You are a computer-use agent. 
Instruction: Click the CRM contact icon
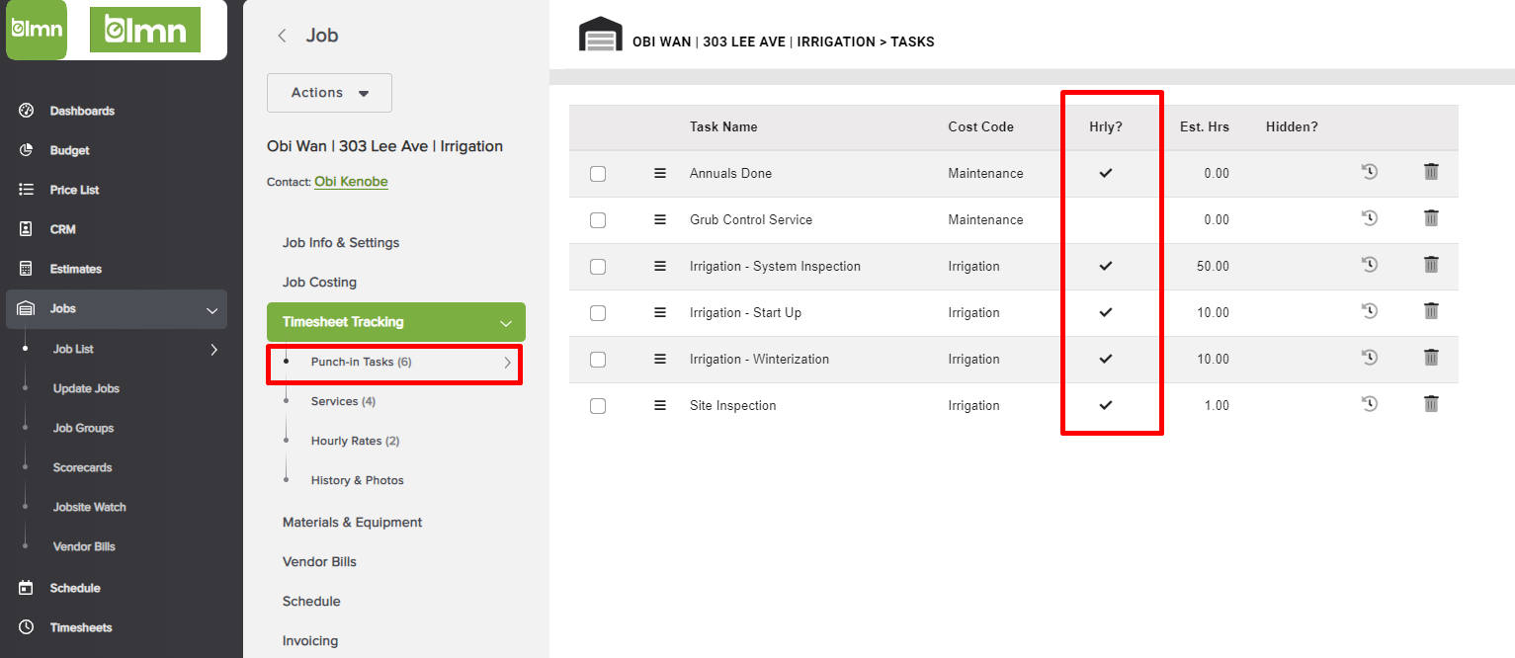27,229
